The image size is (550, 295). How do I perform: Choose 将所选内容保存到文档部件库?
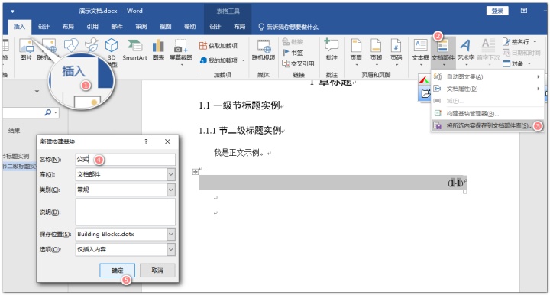(x=487, y=125)
